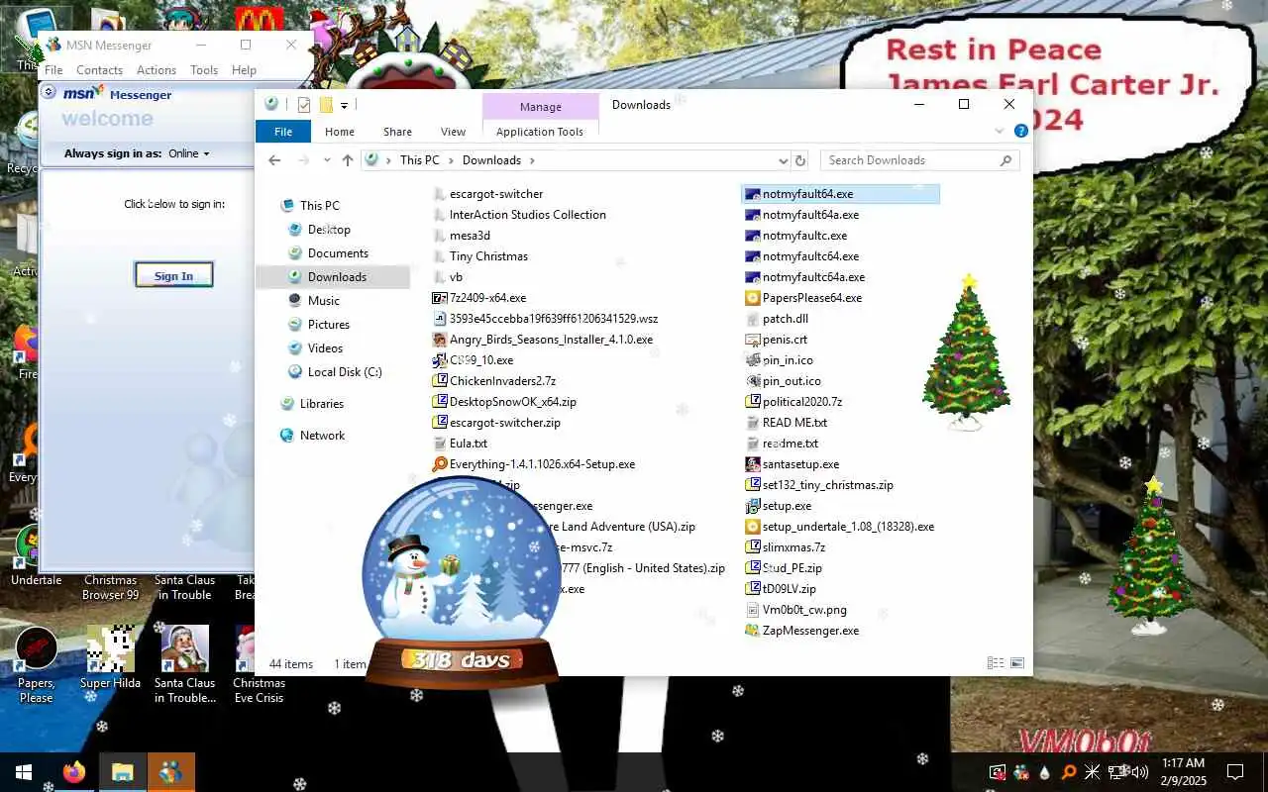1268x792 pixels.
Task: Go back with the Explorer back arrow
Action: [x=274, y=160]
